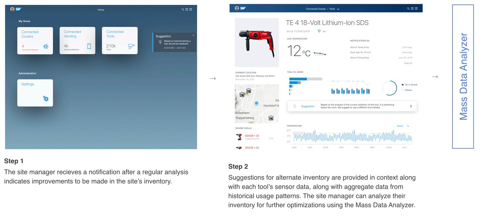Expand the "Connected Goods — Tools" header dropdown

323,9
